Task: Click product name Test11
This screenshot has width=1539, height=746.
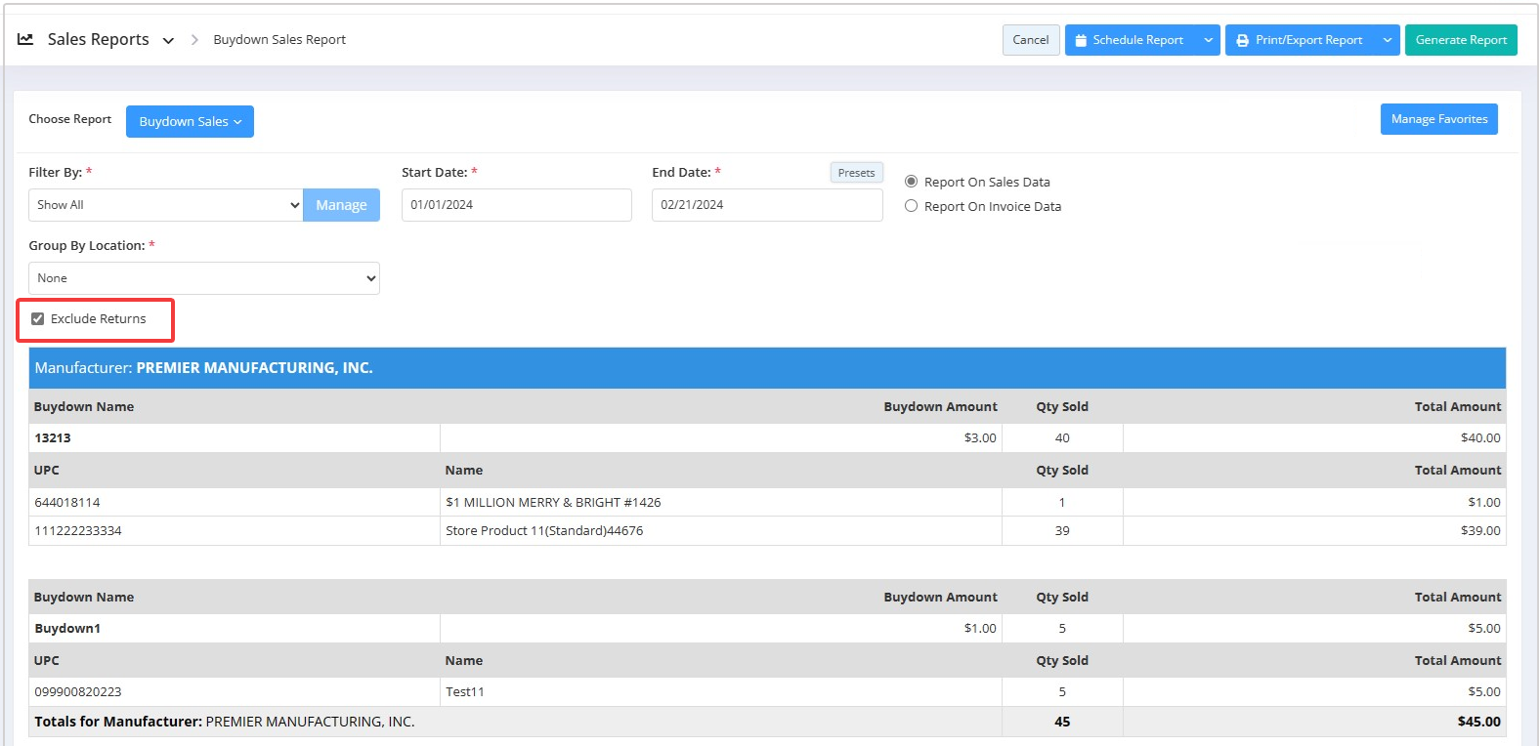Action: coord(465,692)
